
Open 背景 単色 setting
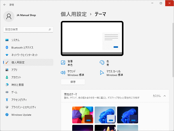67,63
